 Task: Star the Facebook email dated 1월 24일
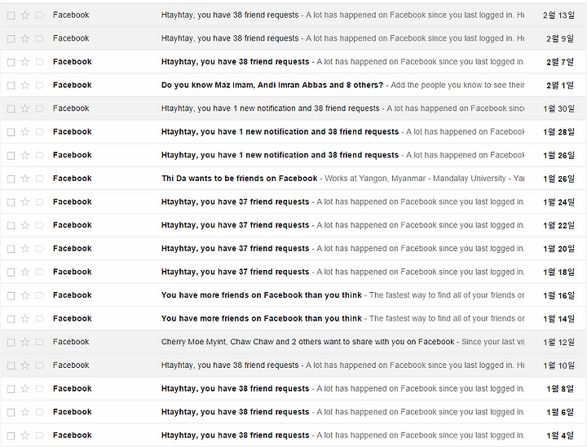click(x=25, y=202)
